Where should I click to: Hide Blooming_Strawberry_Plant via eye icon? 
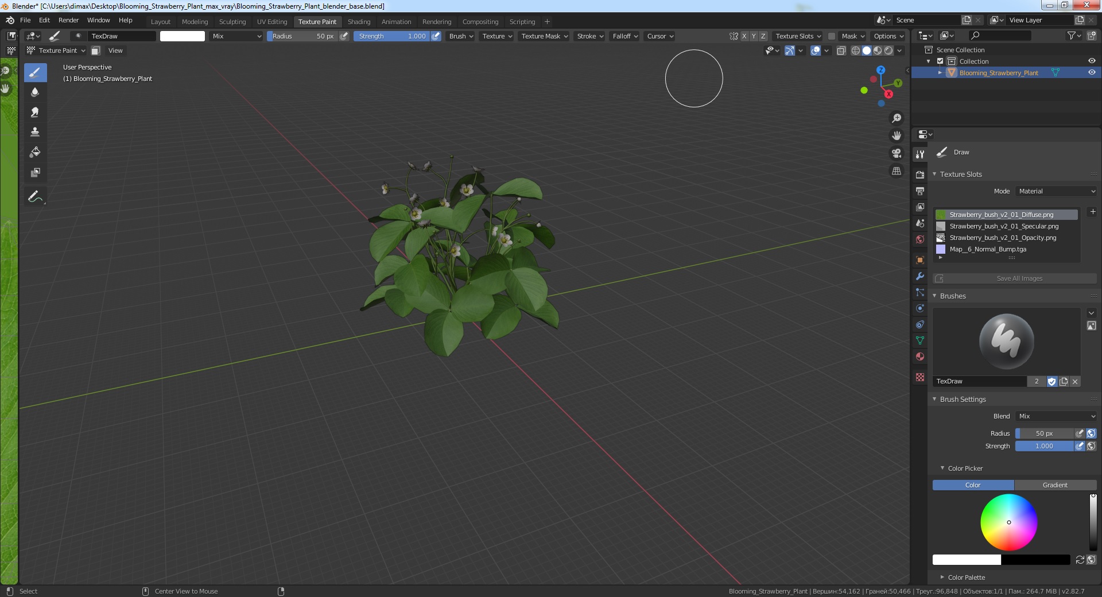[x=1092, y=72]
